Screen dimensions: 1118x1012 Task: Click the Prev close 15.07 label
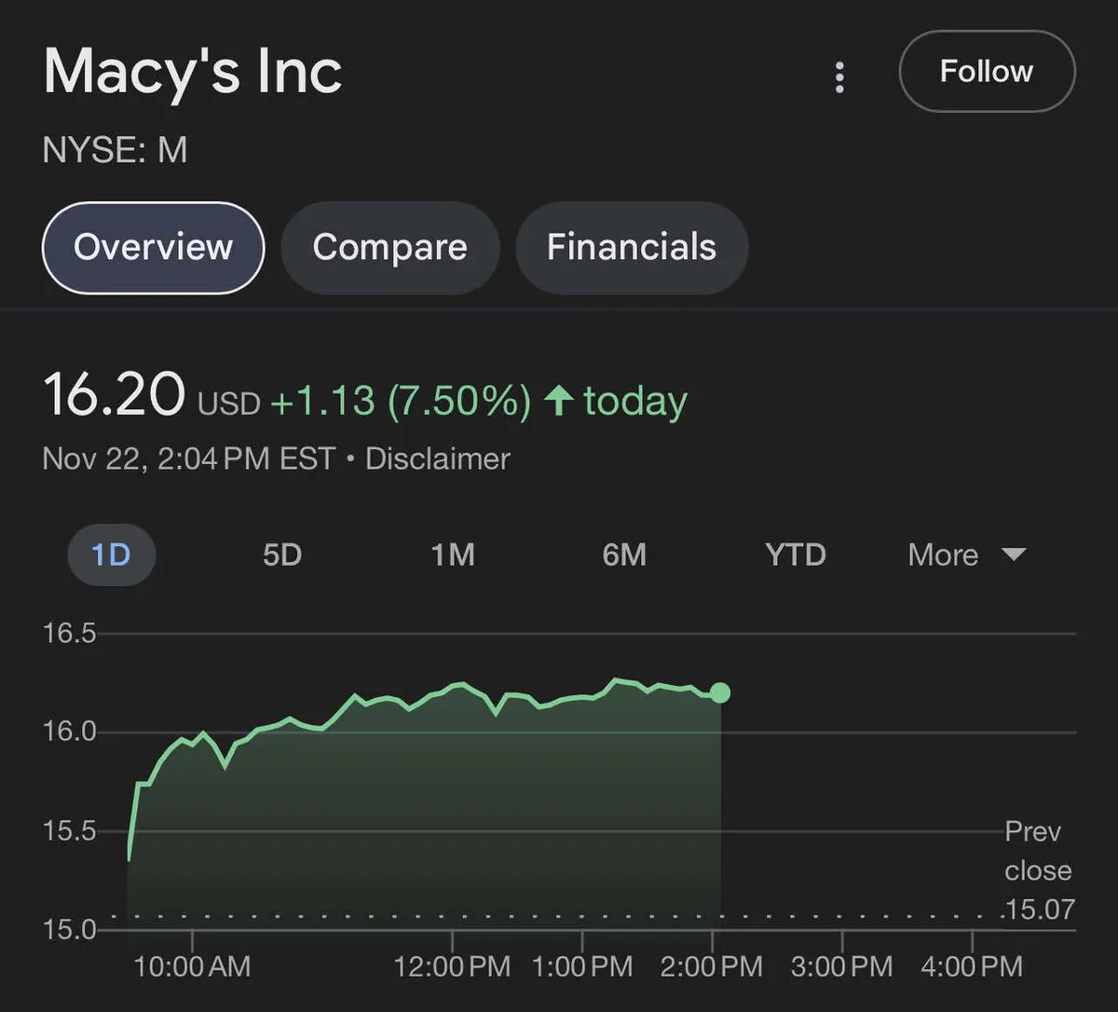(x=1037, y=870)
